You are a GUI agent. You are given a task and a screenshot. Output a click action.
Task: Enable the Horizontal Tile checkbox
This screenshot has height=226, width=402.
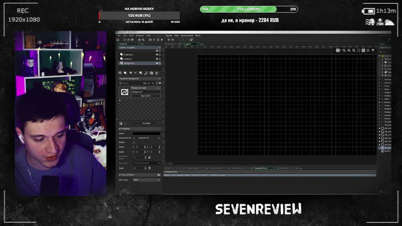click(x=134, y=138)
